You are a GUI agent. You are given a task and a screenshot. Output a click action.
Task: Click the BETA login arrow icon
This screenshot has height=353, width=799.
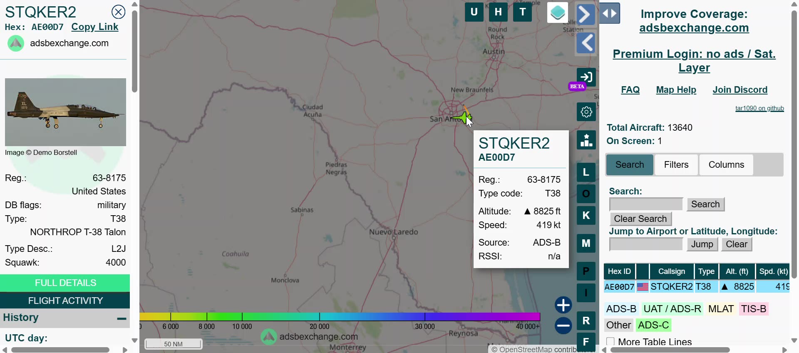[x=586, y=77]
